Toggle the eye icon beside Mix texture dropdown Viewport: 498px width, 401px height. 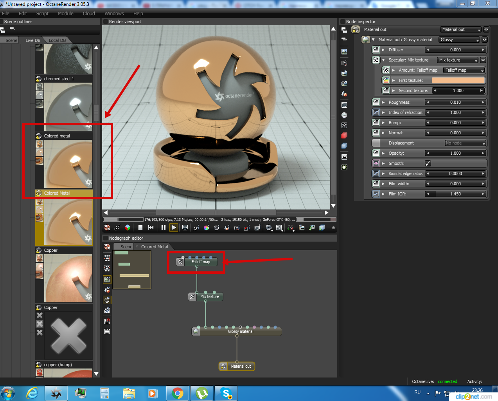(483, 60)
